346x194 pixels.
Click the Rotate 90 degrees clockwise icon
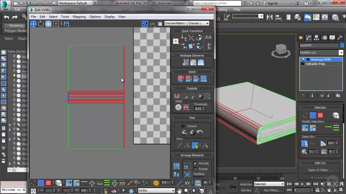click(x=199, y=46)
